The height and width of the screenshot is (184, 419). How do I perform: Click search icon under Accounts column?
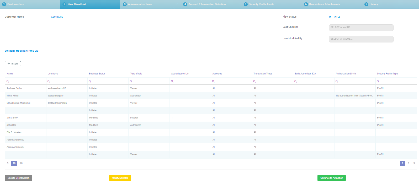coord(213,81)
